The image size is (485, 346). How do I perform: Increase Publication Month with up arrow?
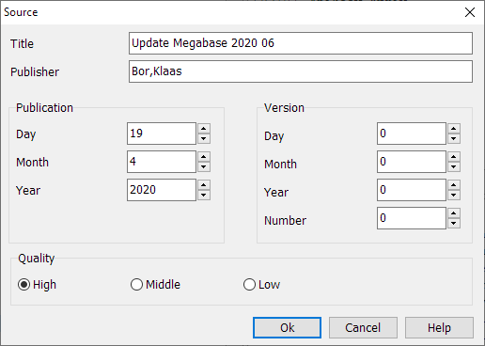click(204, 157)
